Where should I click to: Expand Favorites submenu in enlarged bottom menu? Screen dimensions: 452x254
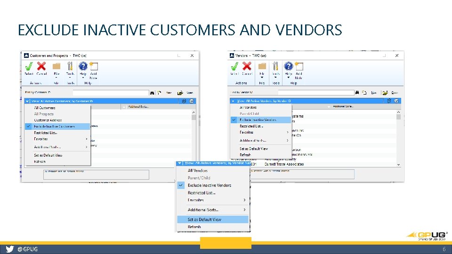click(213, 200)
